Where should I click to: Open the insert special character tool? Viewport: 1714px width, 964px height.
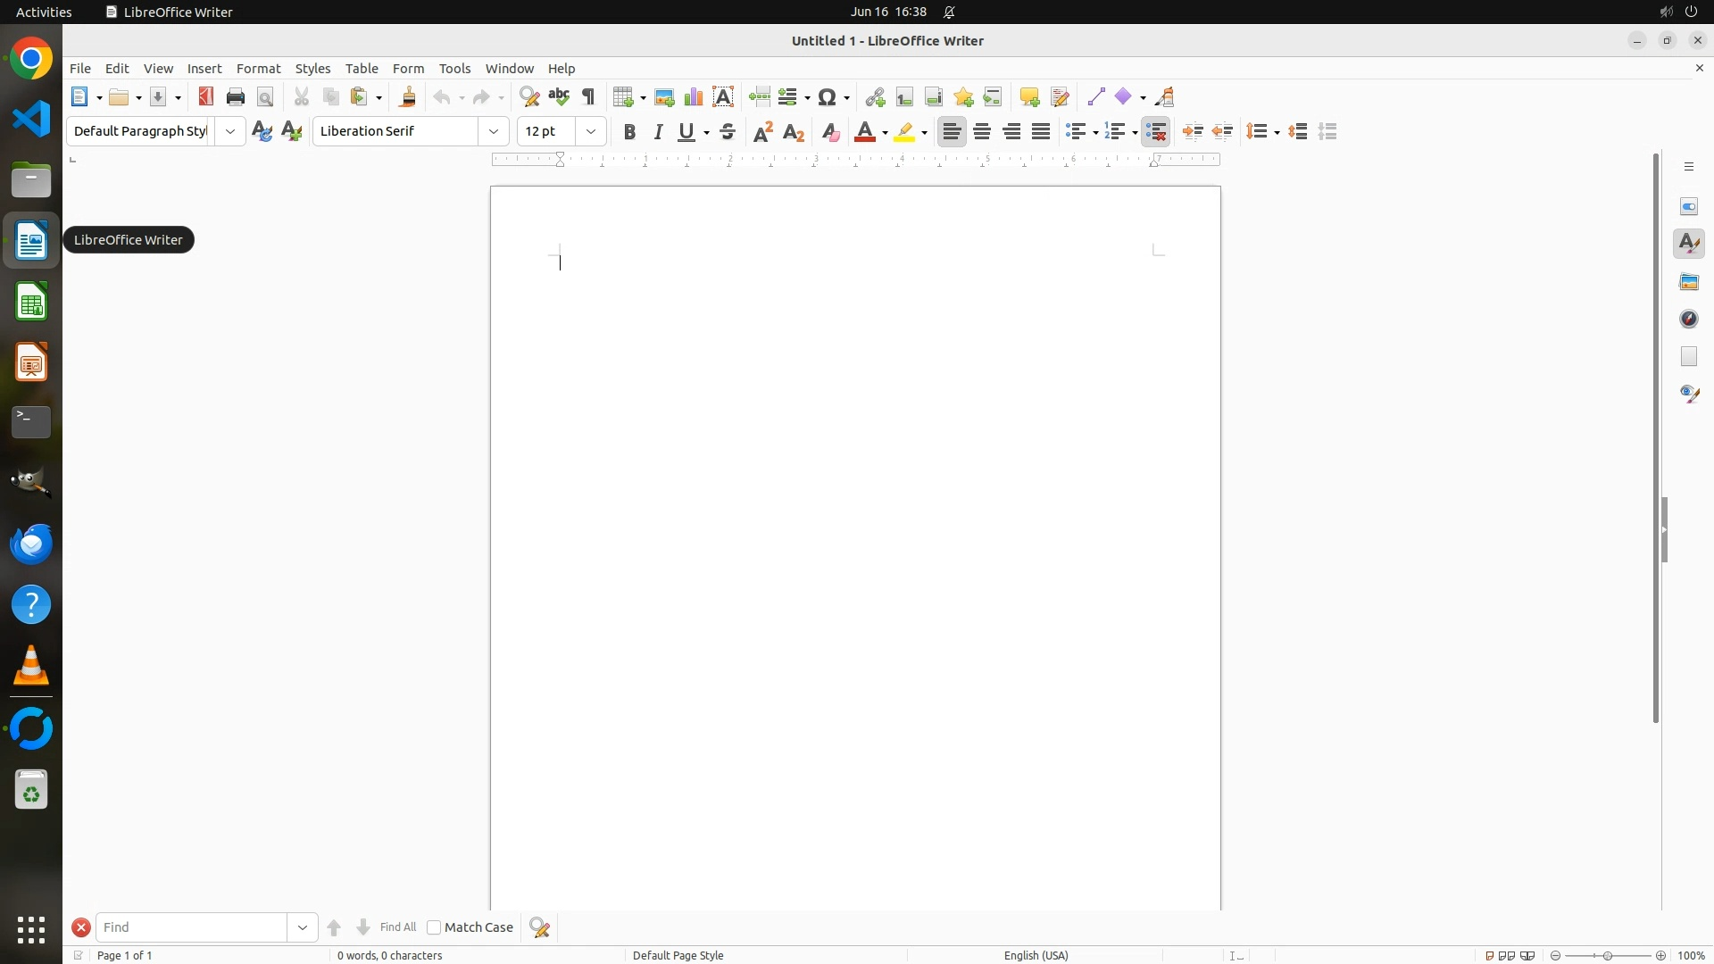(x=828, y=97)
